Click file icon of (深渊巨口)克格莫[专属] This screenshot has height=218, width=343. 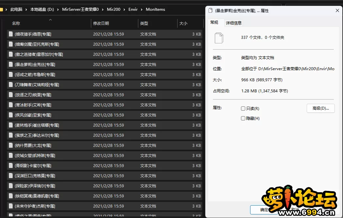point(10,176)
